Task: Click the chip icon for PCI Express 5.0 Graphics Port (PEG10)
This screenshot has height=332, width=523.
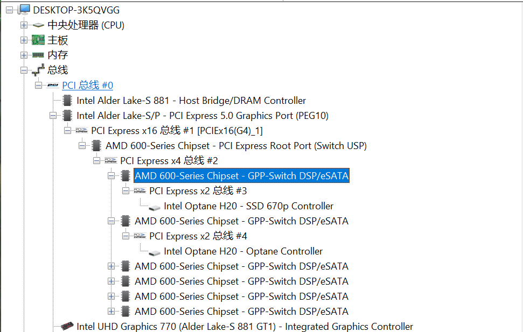Action: click(67, 115)
